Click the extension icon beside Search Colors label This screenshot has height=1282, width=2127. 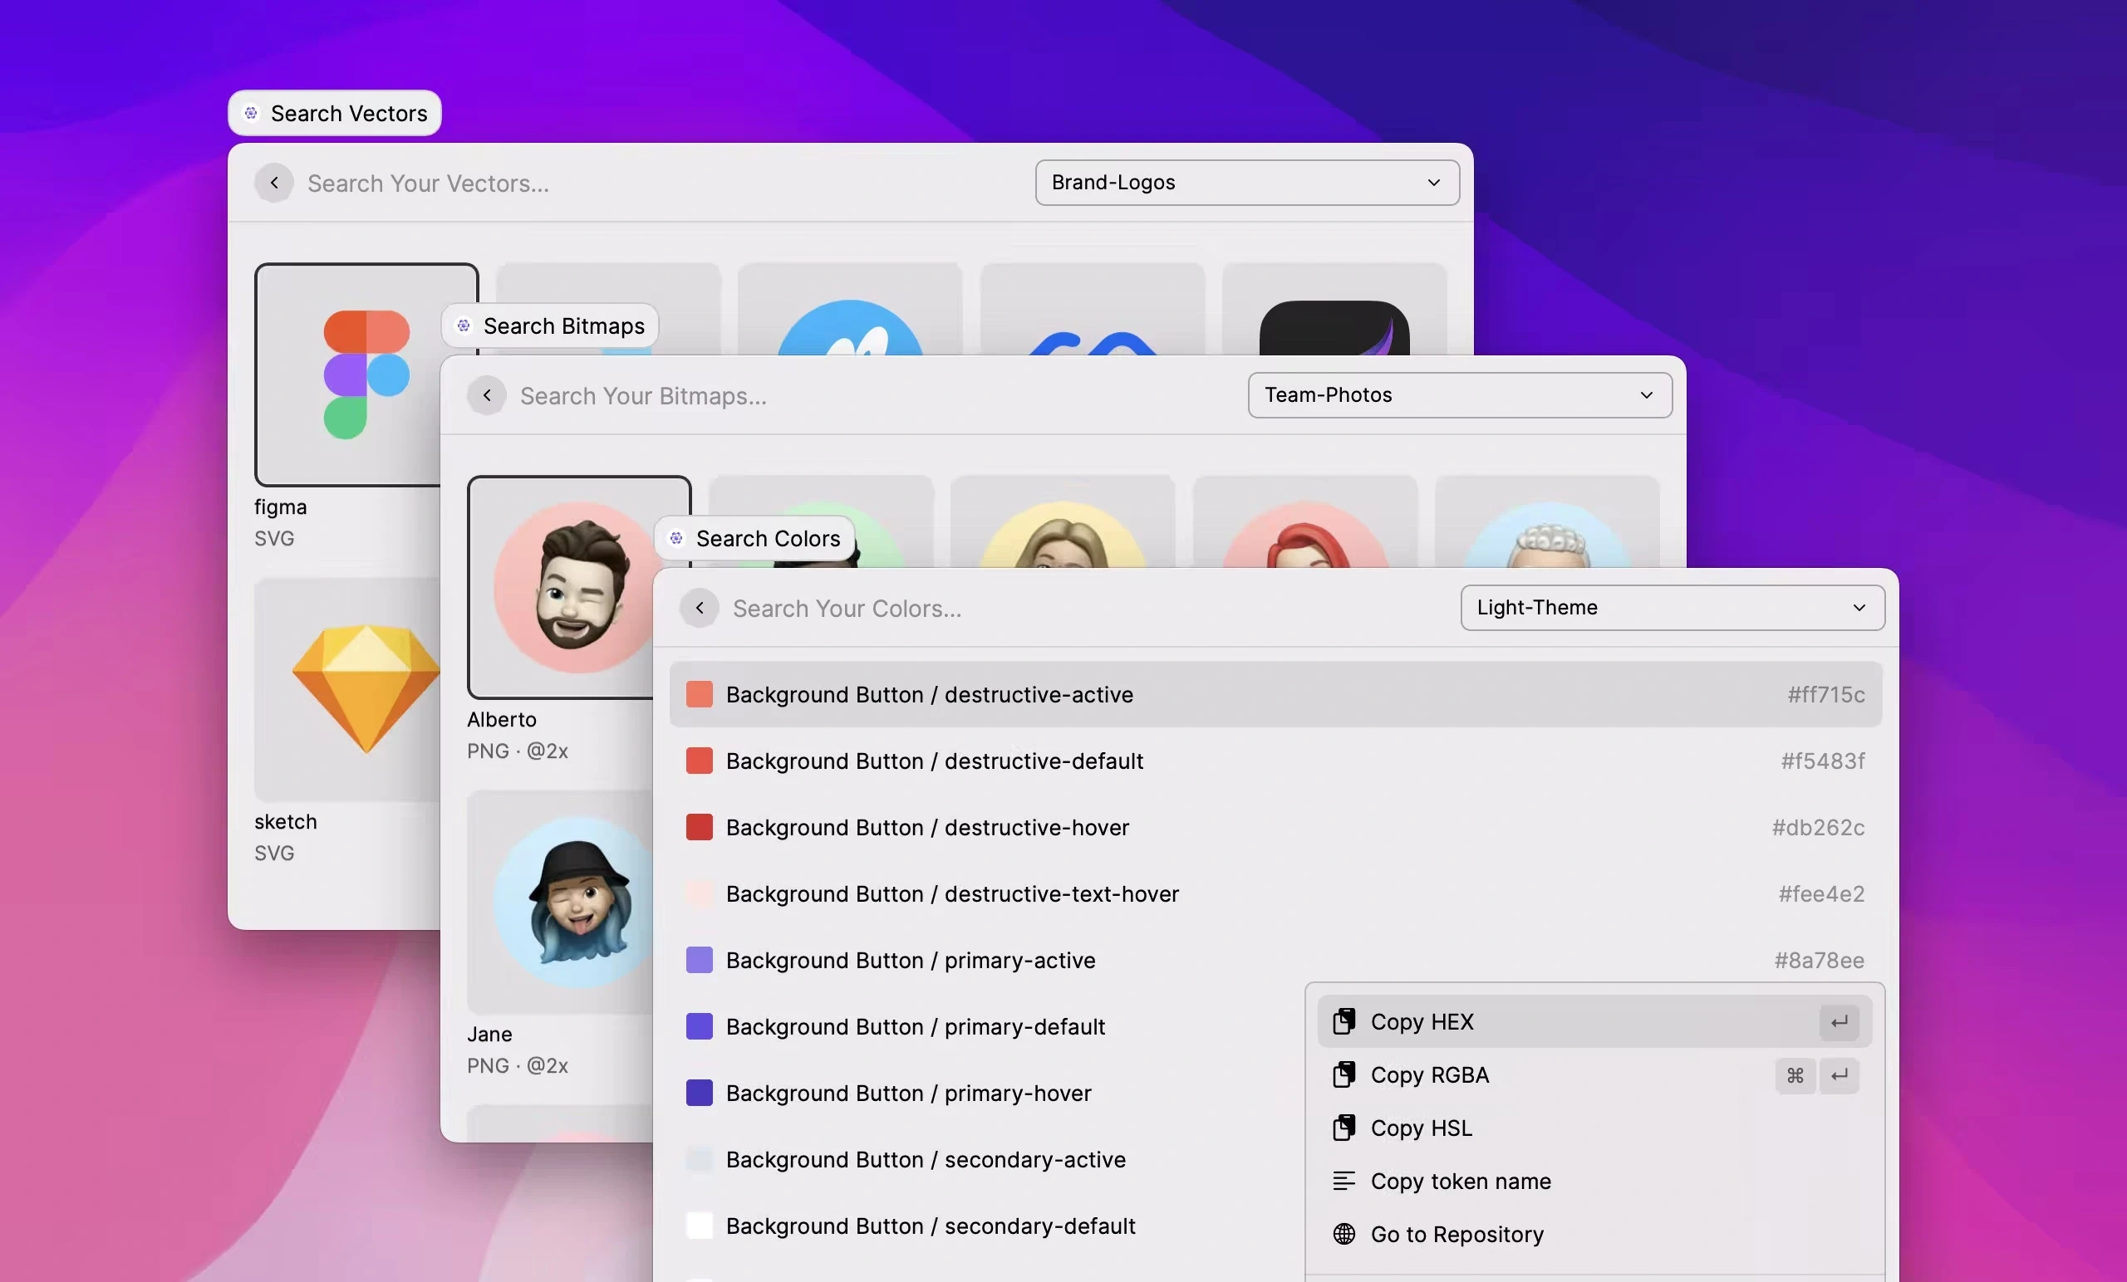pos(676,537)
